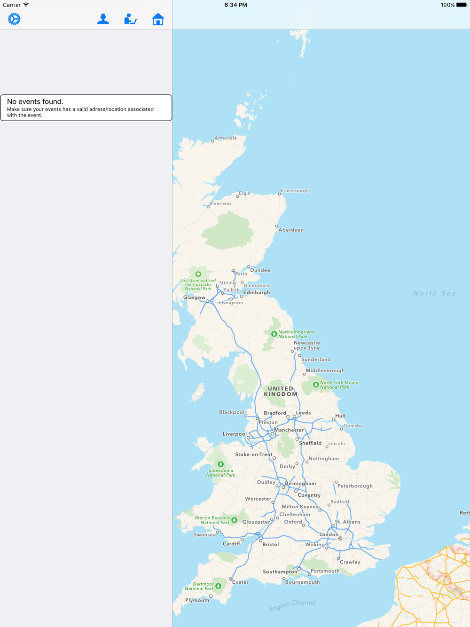Tap the Birmingham city label
Screen dimensions: 470x627
tap(300, 483)
